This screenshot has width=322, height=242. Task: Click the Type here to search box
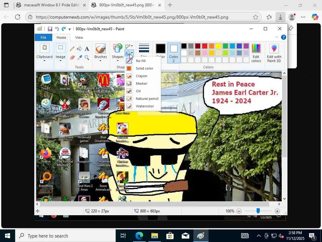[x=65, y=236]
